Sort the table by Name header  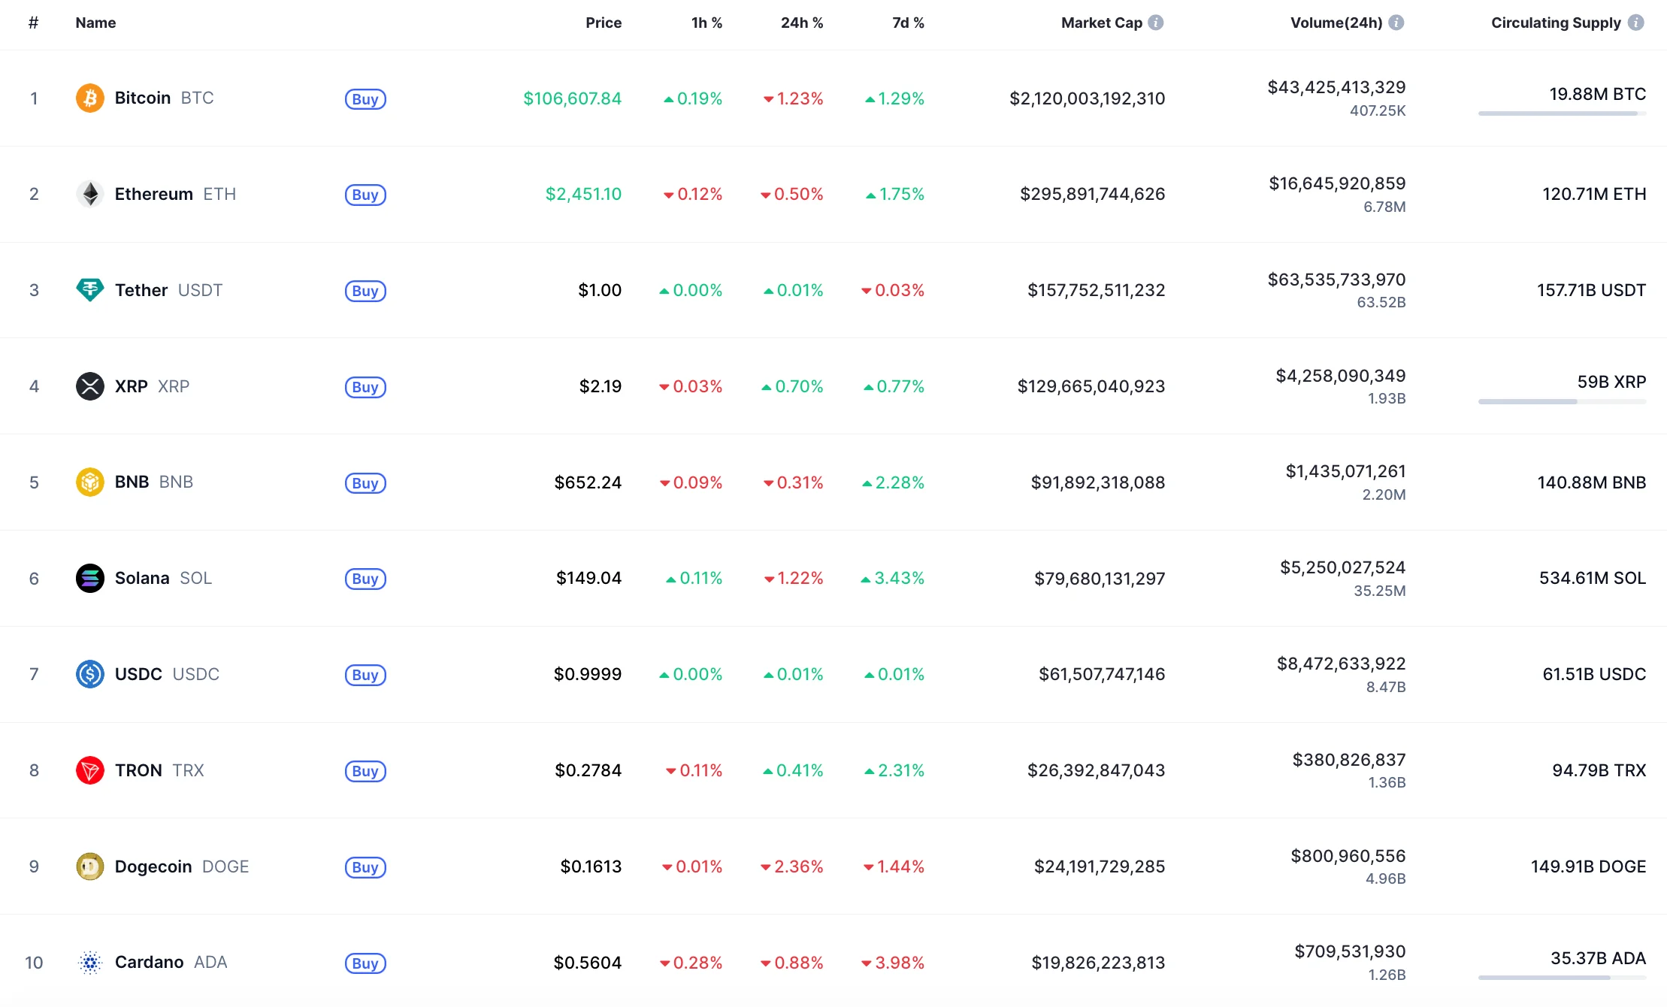(95, 23)
